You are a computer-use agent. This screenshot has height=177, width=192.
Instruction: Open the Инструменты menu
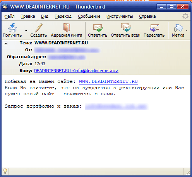tap(120, 17)
